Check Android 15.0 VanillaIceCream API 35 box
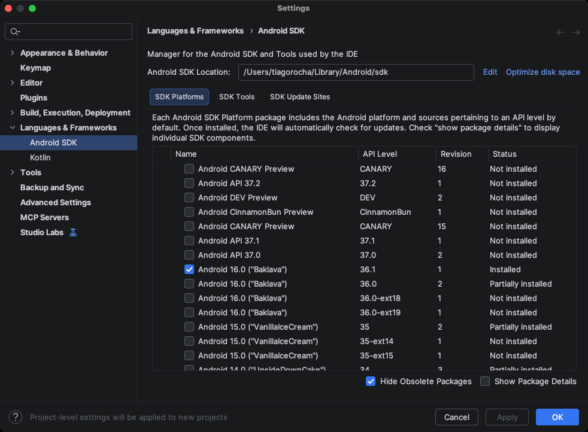The image size is (588, 432). (189, 327)
